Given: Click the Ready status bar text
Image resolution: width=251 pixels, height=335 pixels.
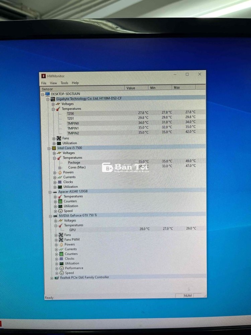Looking at the screenshot, I should click(x=49, y=297).
